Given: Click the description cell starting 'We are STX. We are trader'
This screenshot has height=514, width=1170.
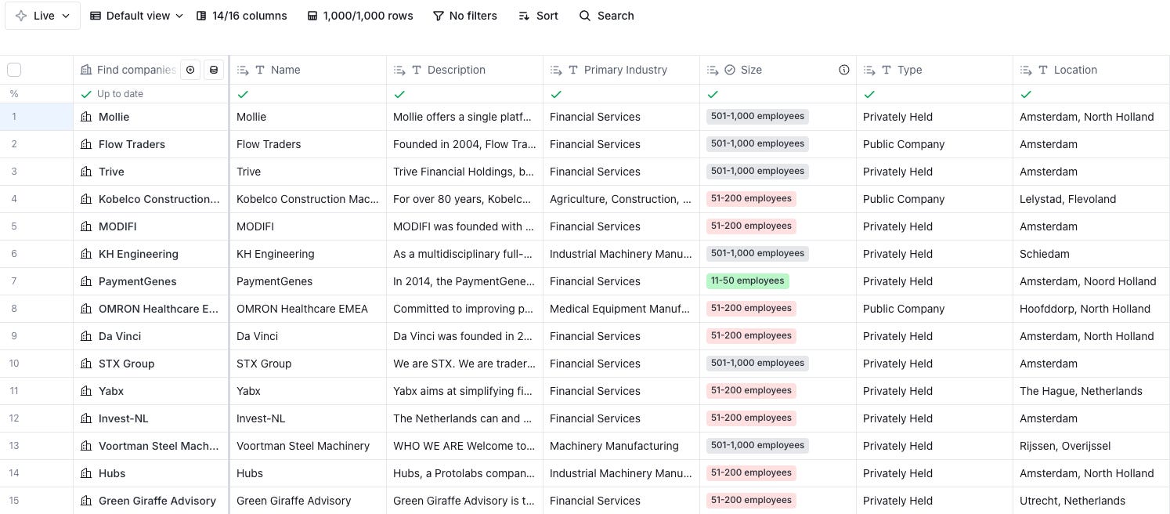Looking at the screenshot, I should [x=464, y=364].
